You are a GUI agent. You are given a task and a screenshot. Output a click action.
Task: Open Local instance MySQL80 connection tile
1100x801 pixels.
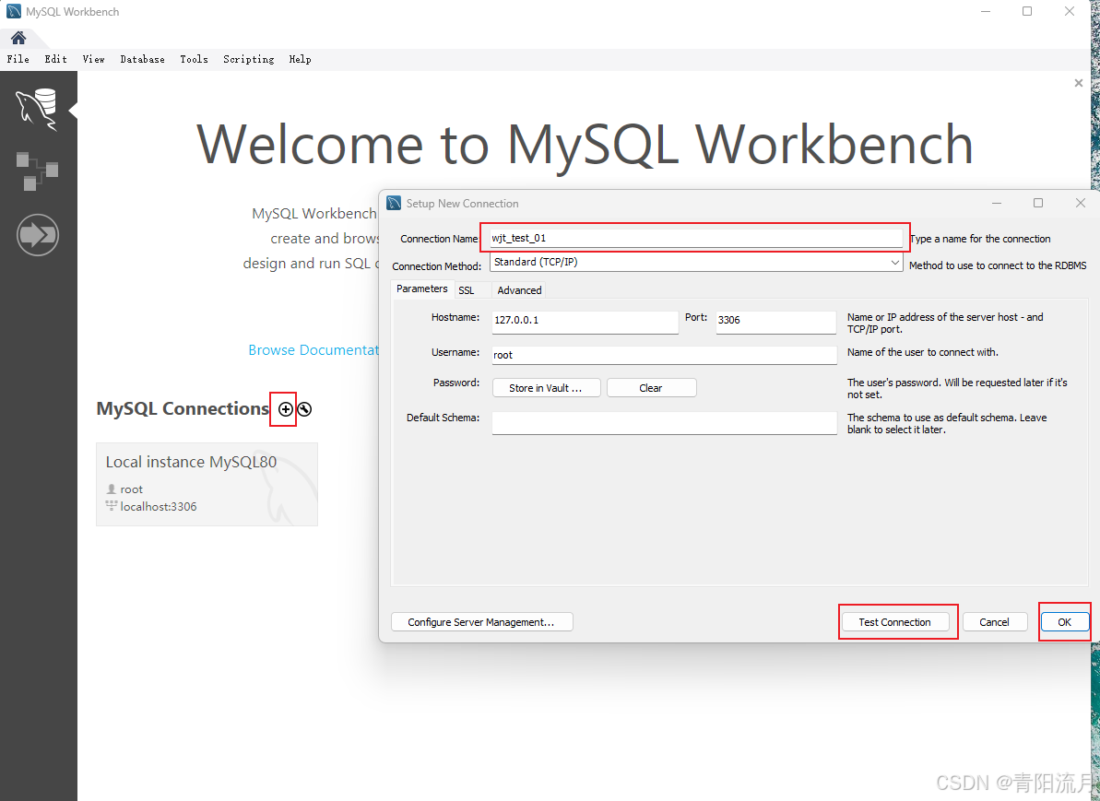(207, 484)
